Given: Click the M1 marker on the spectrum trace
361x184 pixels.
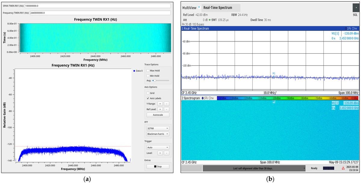Looking at the screenshot, I should click(x=274, y=73).
